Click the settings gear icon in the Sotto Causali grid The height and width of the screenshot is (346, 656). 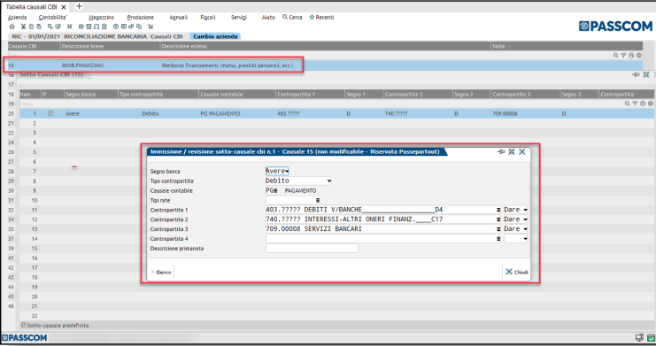coord(650,104)
